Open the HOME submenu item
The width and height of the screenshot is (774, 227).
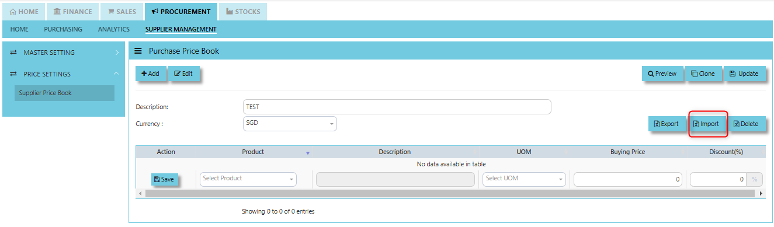pyautogui.click(x=19, y=29)
